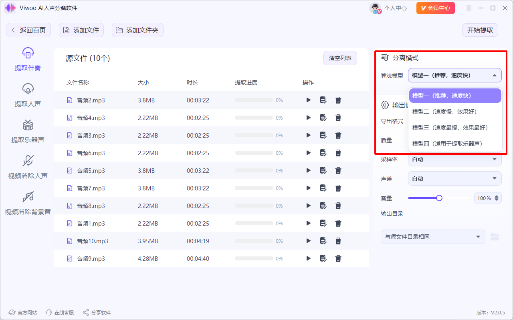
Task: Open 提取乐器声 mode
Action: click(28, 131)
